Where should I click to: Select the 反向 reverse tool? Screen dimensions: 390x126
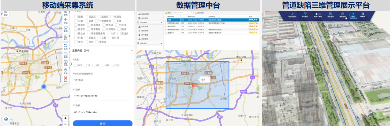(x=66, y=47)
